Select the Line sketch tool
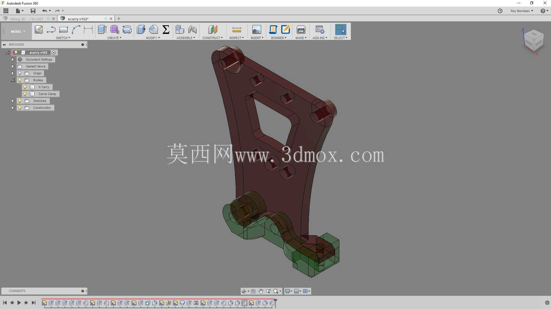The image size is (551, 309). pos(51,30)
